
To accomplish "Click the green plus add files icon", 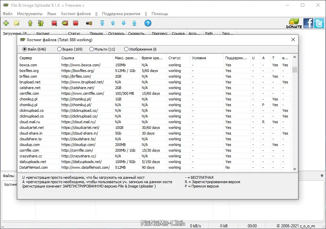I will [6, 23].
